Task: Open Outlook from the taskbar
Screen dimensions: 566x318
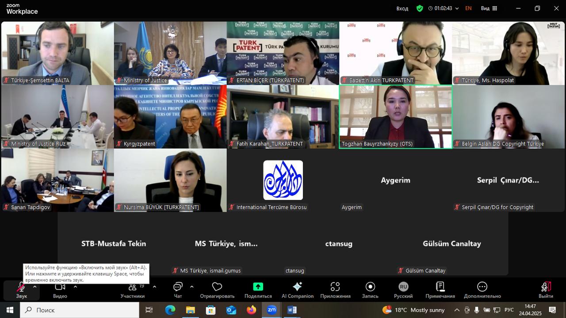Action: click(231, 310)
